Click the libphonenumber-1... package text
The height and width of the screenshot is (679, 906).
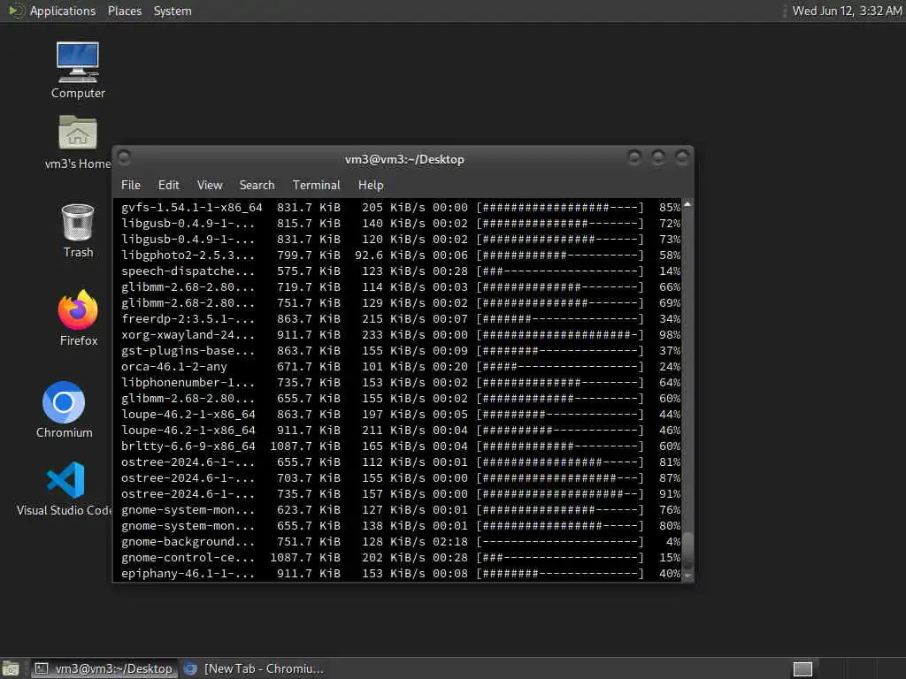tap(188, 382)
